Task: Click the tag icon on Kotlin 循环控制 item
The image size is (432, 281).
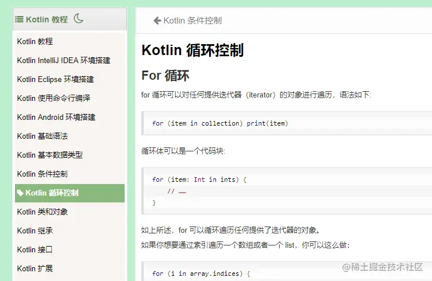Action: [20, 193]
